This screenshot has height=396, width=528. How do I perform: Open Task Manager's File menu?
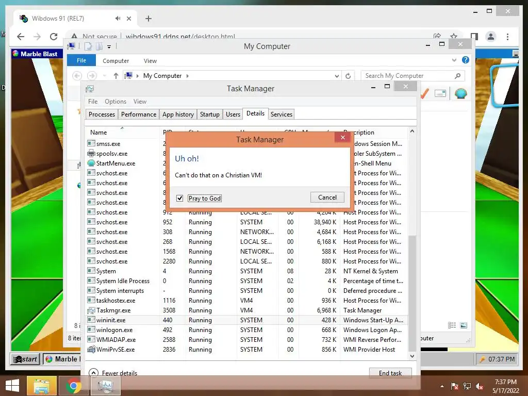(x=93, y=102)
